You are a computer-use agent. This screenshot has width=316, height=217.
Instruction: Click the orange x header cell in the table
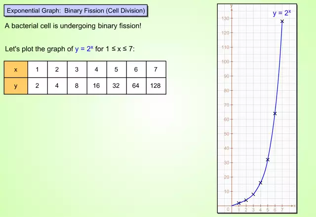(x=16, y=70)
